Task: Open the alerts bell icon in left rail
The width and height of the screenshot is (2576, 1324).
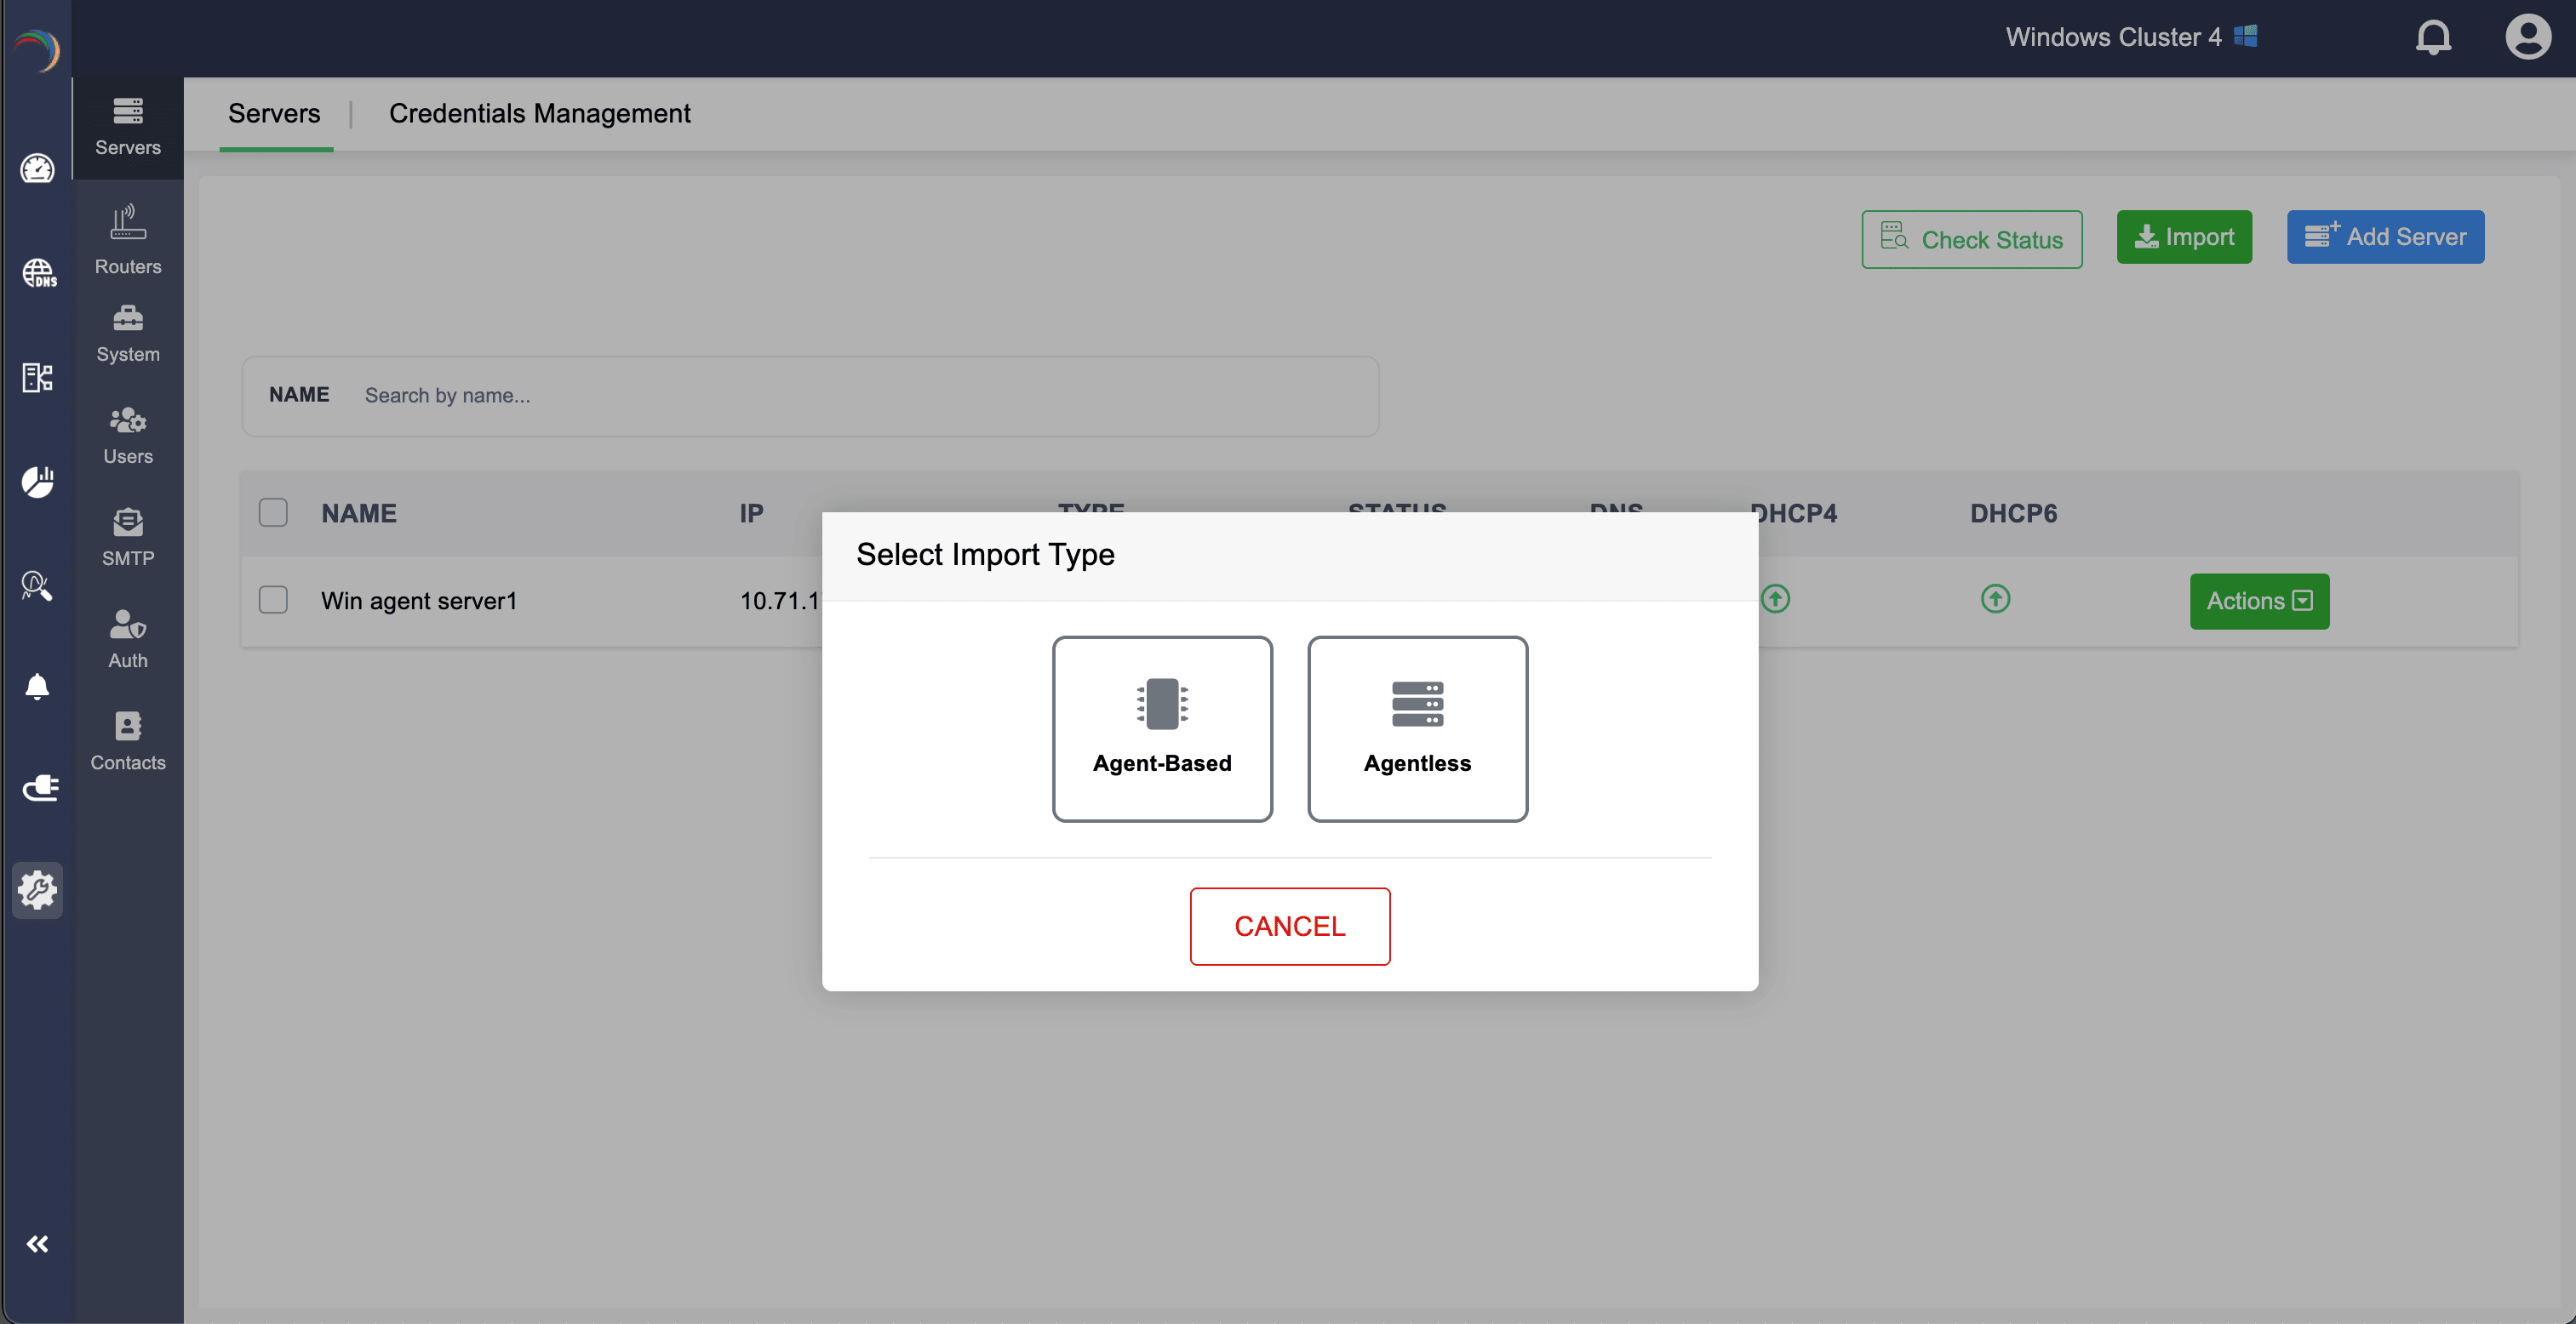Action: tap(38, 687)
